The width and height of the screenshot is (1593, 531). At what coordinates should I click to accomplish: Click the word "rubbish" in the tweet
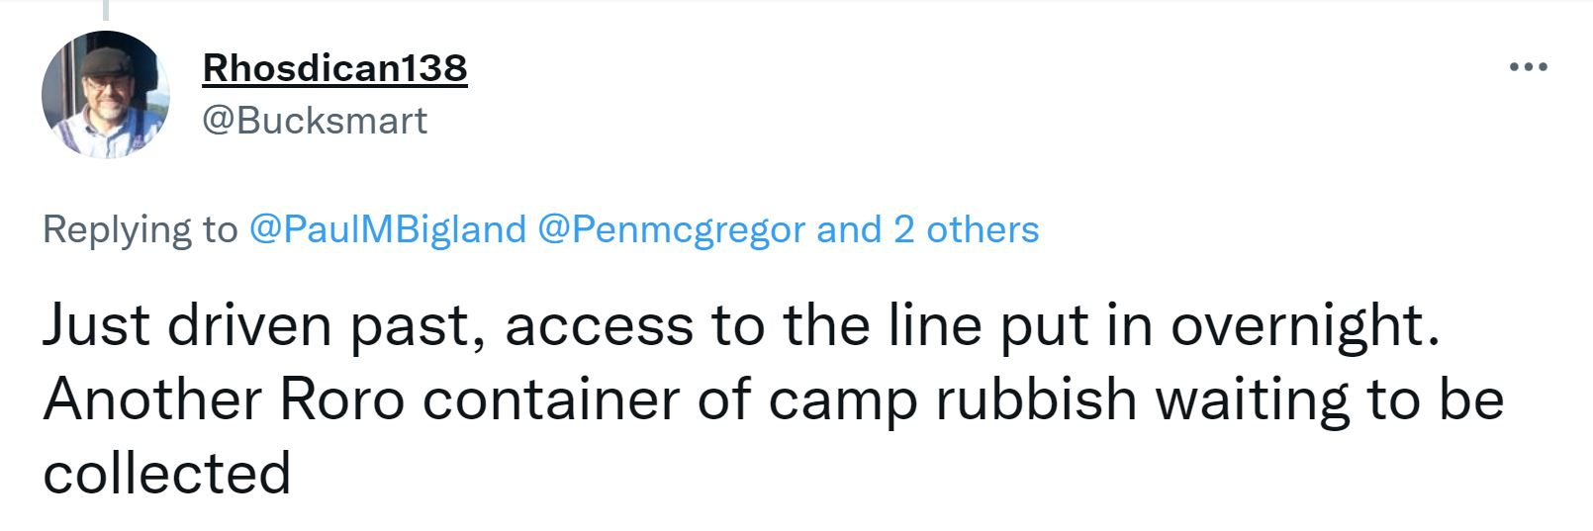[x=1035, y=399]
